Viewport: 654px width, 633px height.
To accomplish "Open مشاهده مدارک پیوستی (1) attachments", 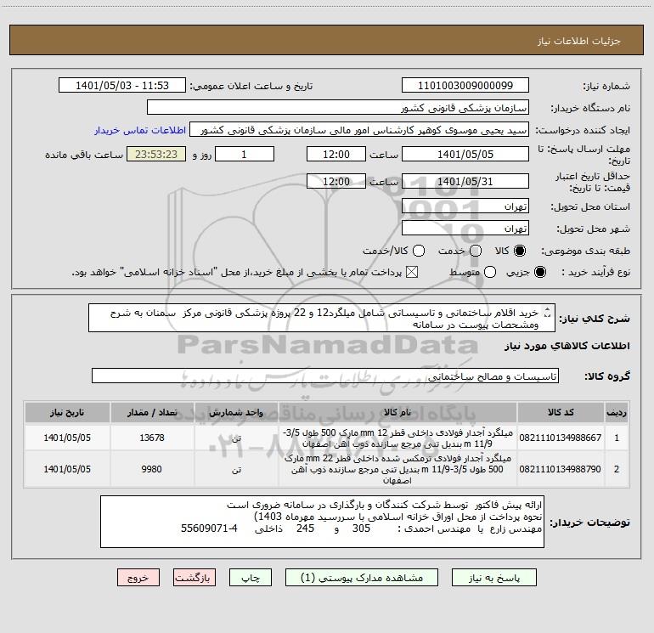I will click(x=362, y=578).
